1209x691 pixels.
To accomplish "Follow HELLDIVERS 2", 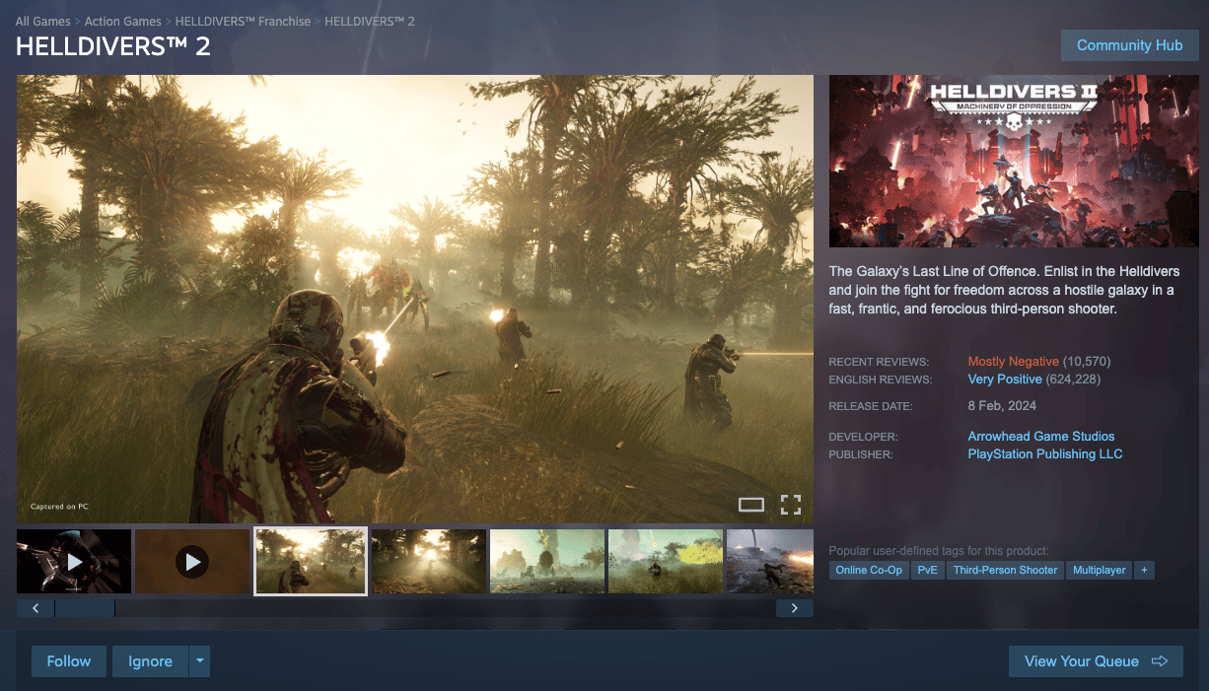I will click(69, 661).
